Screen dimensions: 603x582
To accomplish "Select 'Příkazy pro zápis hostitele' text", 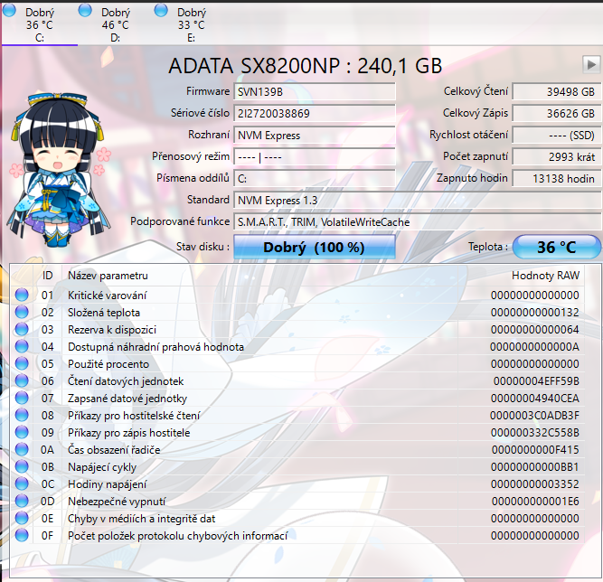I will (129, 433).
